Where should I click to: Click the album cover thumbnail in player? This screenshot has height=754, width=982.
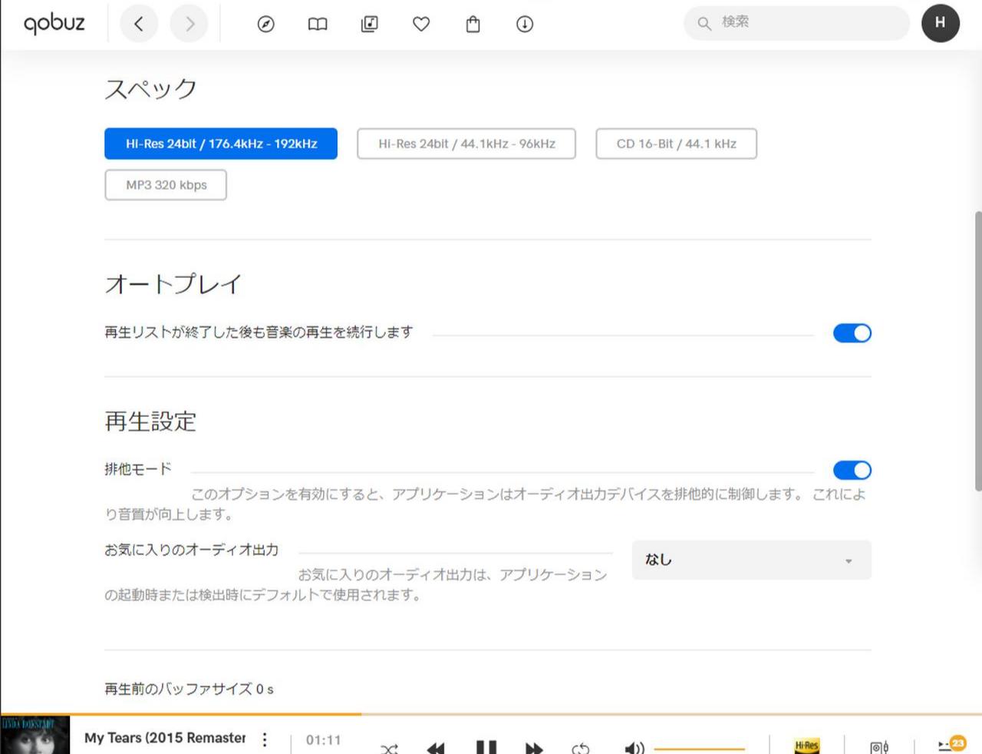point(35,735)
